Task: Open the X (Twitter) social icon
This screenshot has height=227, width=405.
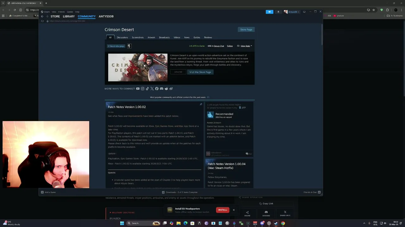Action: (x=152, y=89)
